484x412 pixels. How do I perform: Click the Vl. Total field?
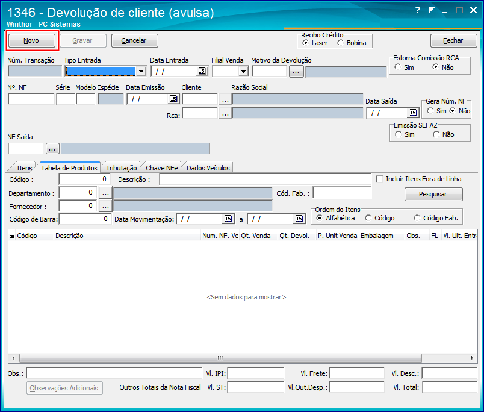click(450, 387)
